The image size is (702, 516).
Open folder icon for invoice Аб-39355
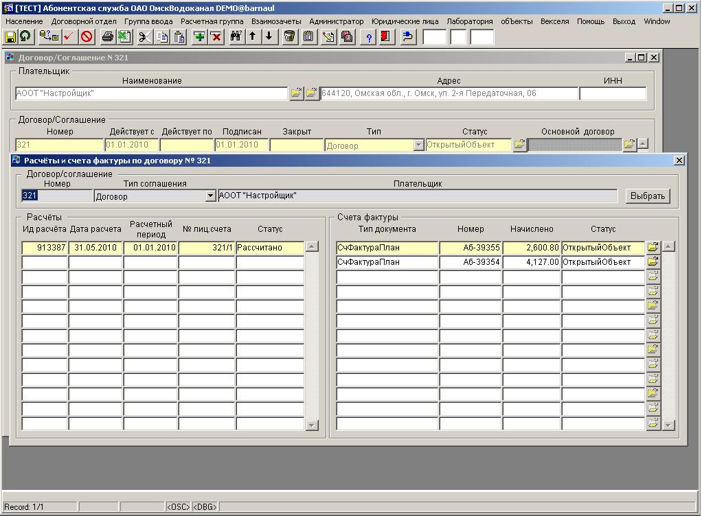click(653, 247)
